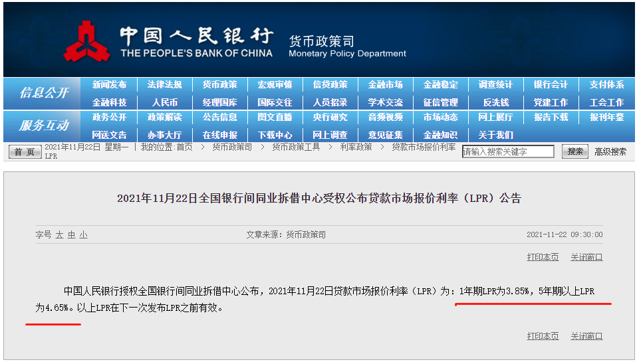
Task: Open 音频视频 menu item
Action: 386,118
